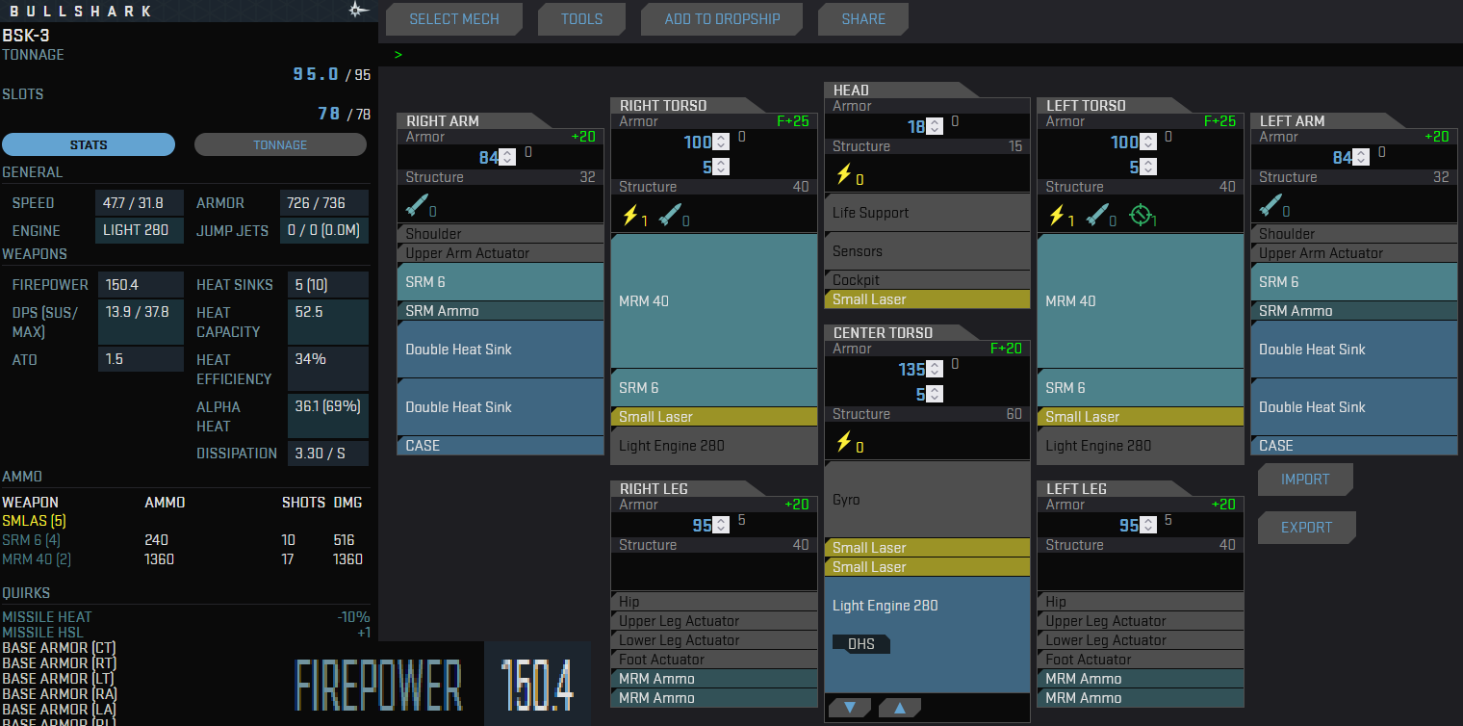Adjust the Head armor stepper

934,126
